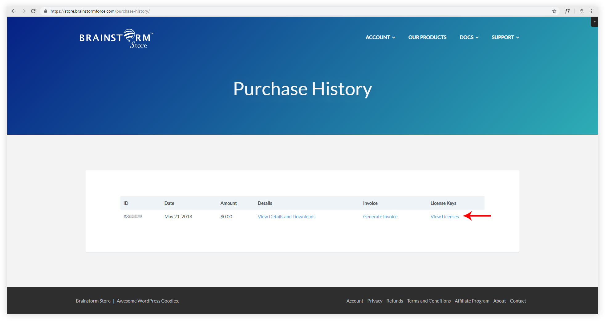Click Terms and Conditions in the footer

point(428,301)
